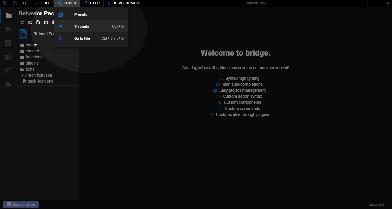
Task: Click the Creating Minecraft addons tagline text
Action: pyautogui.click(x=236, y=68)
